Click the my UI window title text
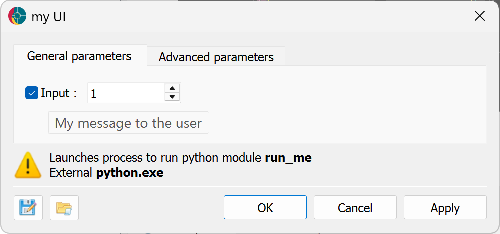The image size is (500, 234). pos(49,17)
